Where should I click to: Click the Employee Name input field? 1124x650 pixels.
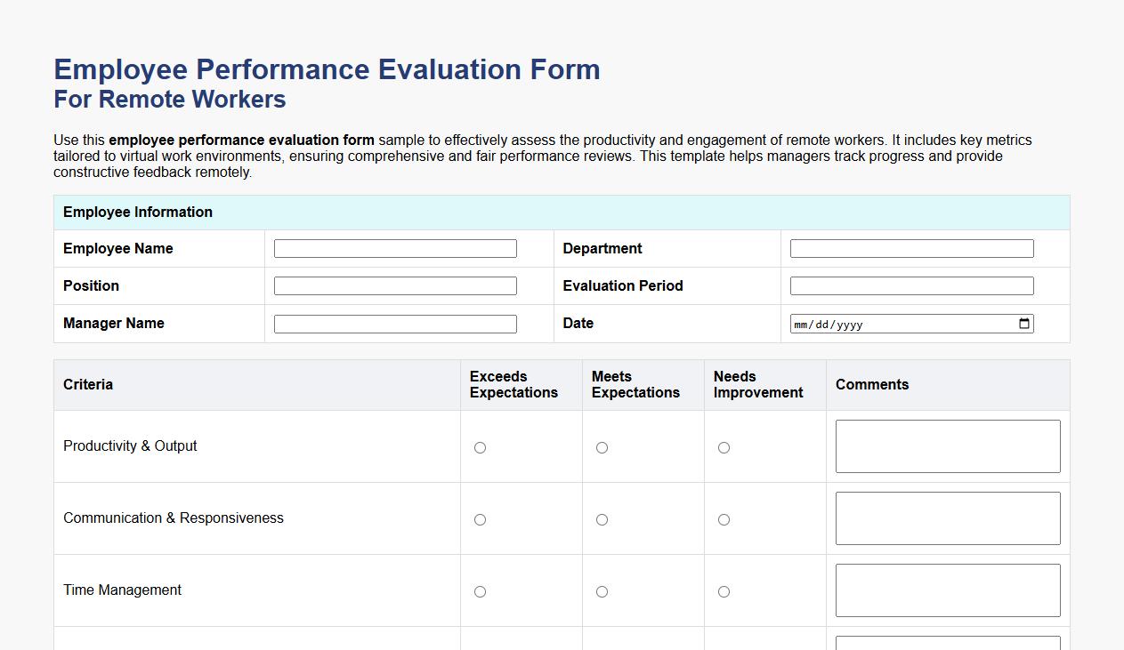click(x=395, y=248)
